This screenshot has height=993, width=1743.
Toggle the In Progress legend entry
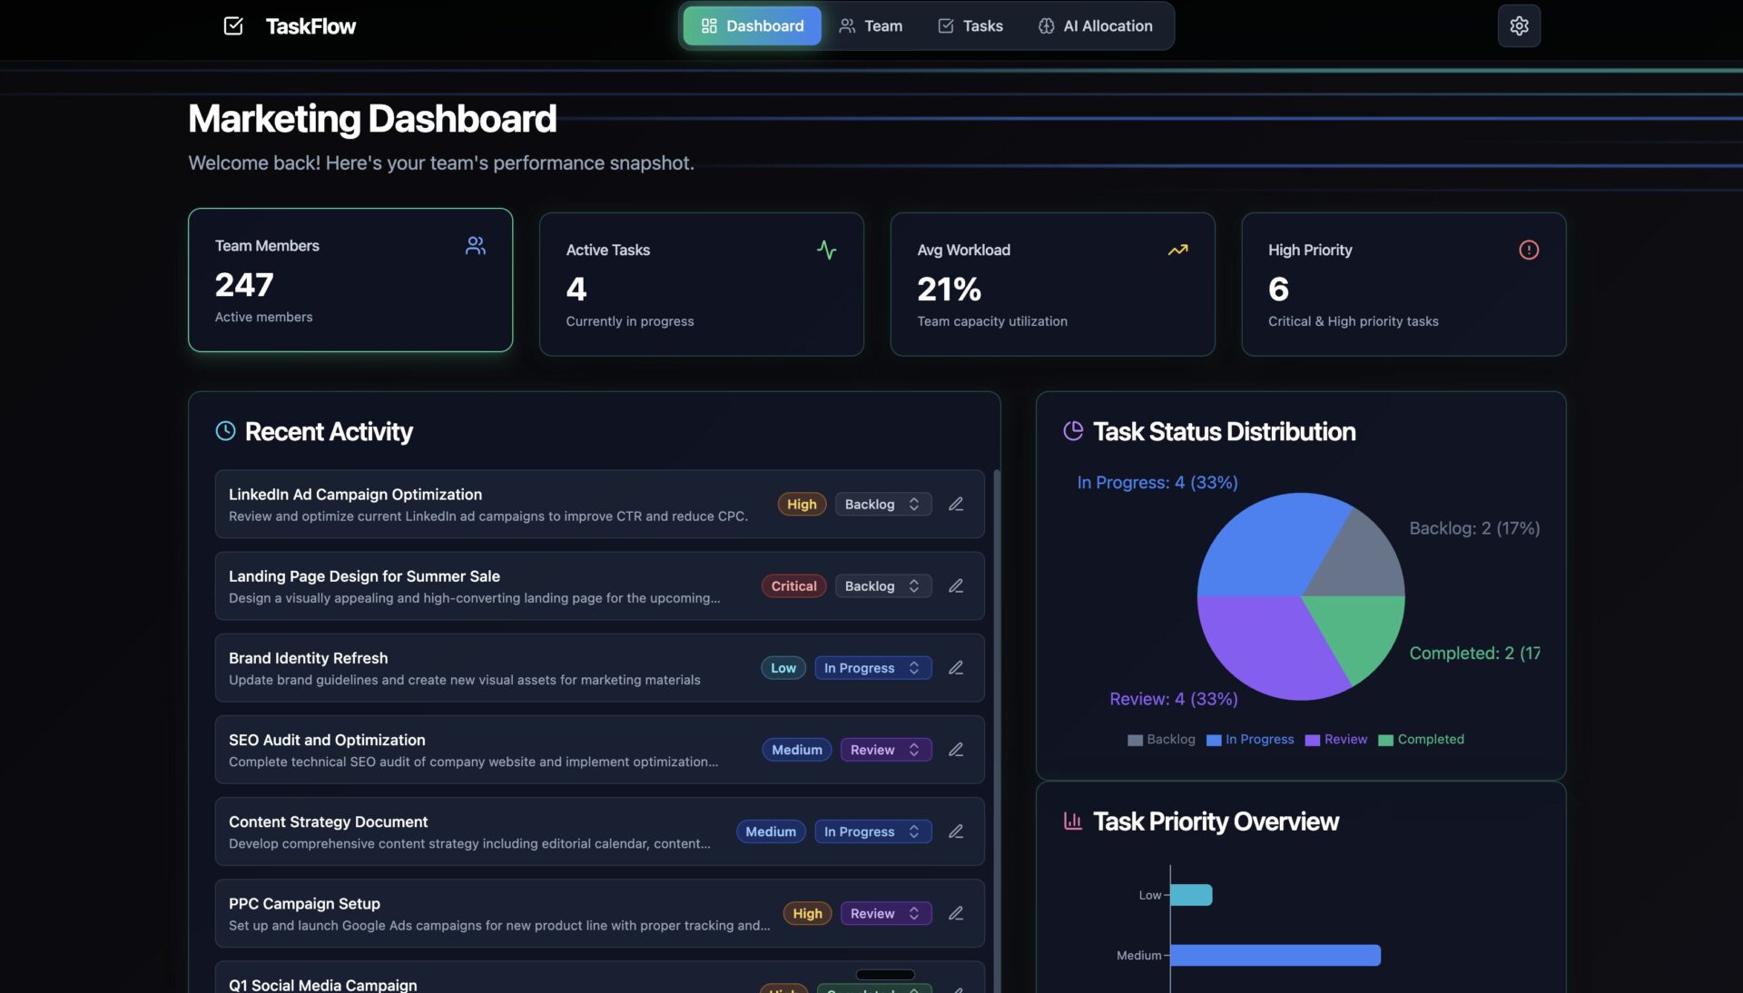[1250, 740]
